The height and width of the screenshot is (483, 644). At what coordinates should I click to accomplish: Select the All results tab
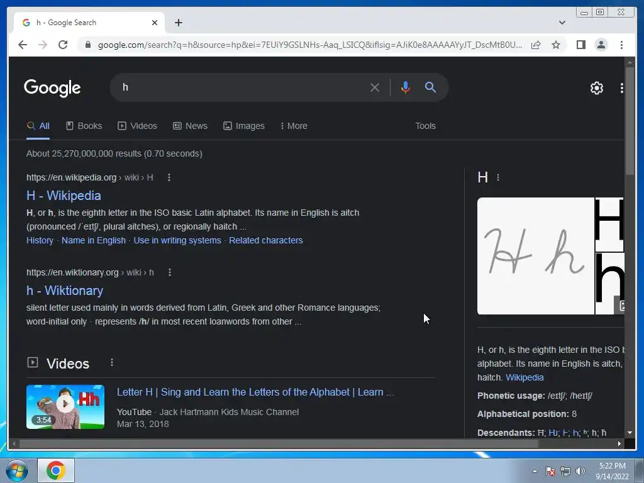click(38, 126)
